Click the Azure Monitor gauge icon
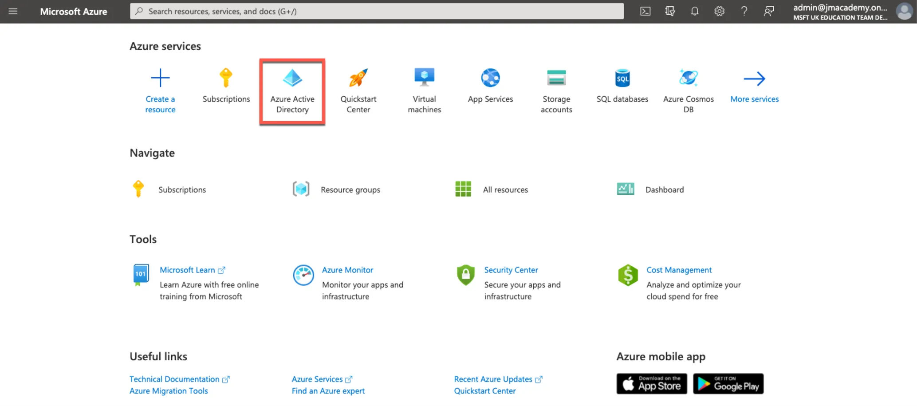The height and width of the screenshot is (406, 917). pos(303,276)
